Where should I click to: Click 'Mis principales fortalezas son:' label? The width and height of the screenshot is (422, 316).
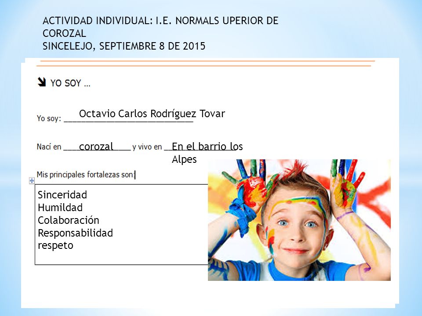(x=85, y=175)
